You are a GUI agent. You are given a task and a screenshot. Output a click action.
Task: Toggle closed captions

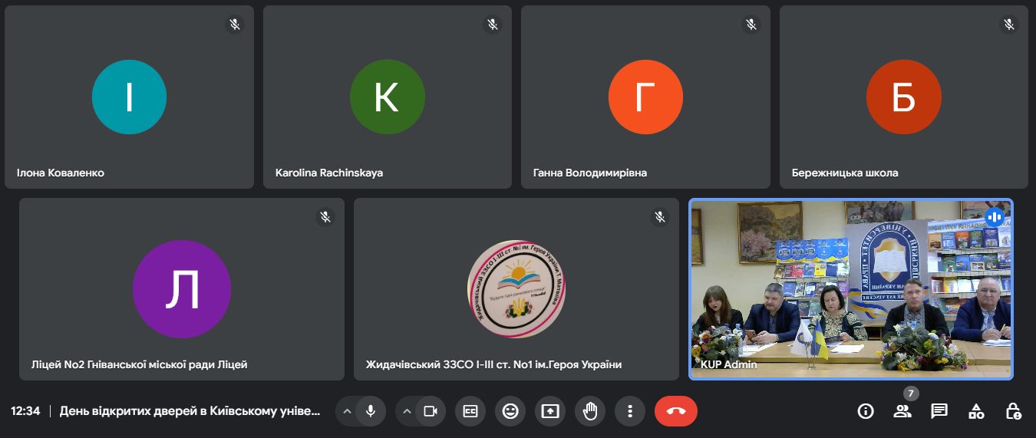point(470,411)
